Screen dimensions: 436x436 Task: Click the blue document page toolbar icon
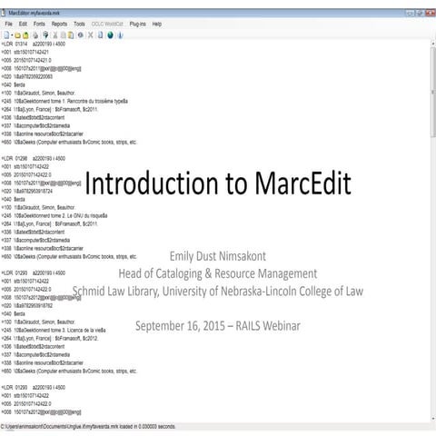(100, 35)
